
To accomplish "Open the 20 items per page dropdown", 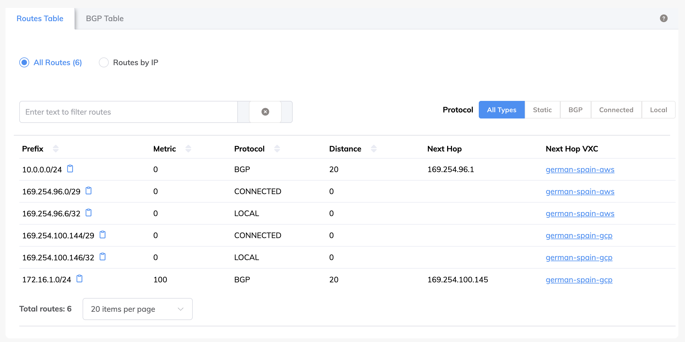I will [137, 309].
